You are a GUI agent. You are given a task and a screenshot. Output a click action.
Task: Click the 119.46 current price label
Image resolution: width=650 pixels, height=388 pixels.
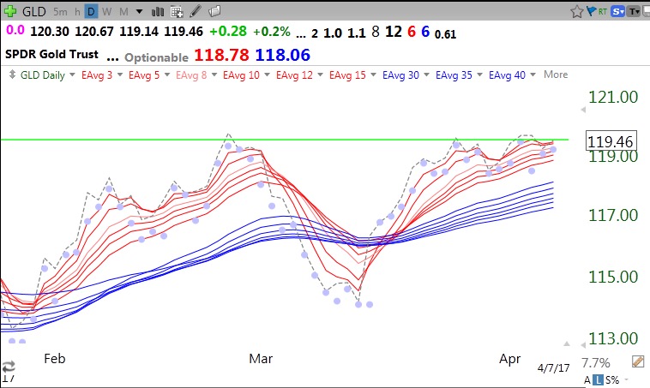(611, 141)
